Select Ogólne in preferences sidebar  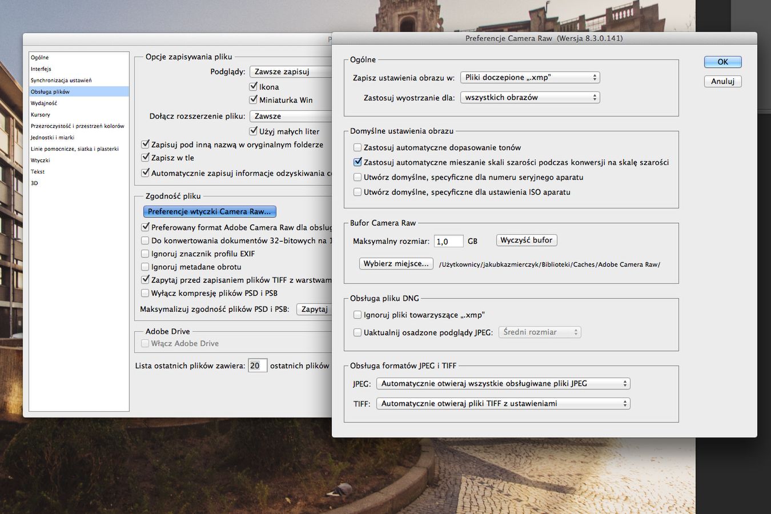point(40,58)
